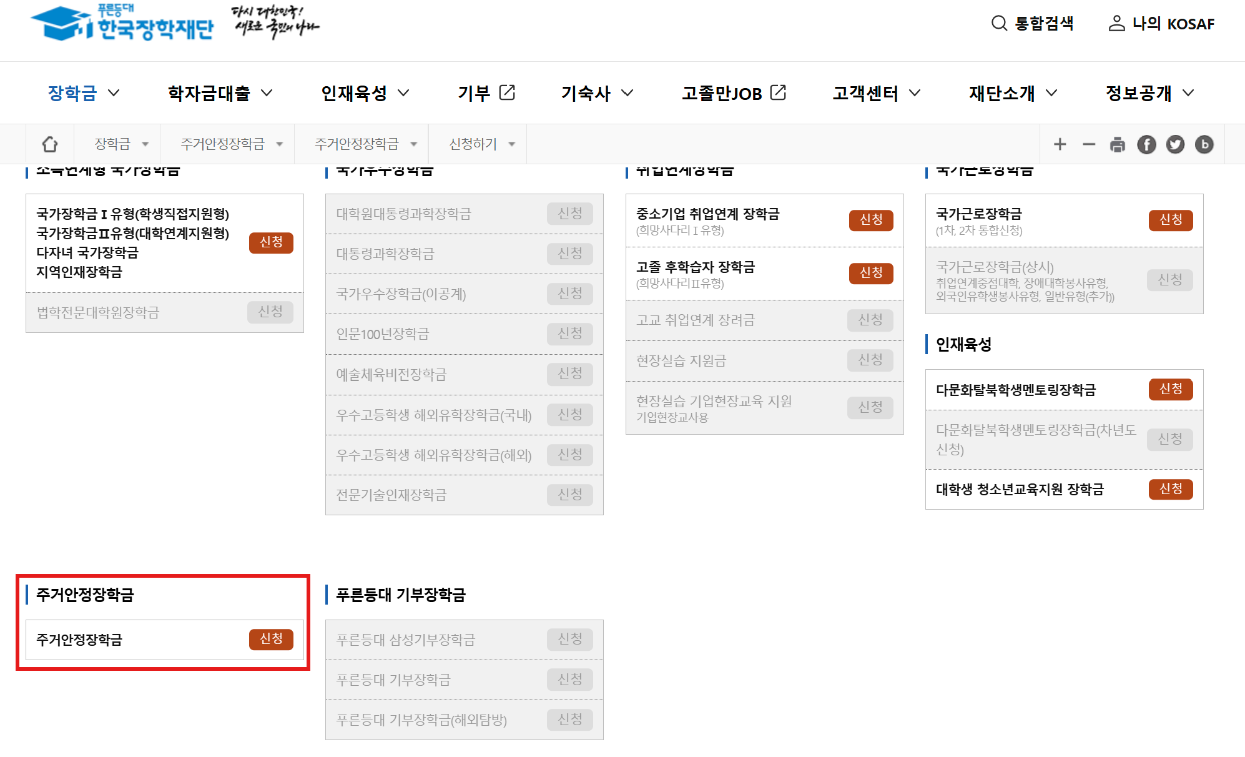
Task: Click the home icon in the breadcrumb
Action: (x=50, y=144)
